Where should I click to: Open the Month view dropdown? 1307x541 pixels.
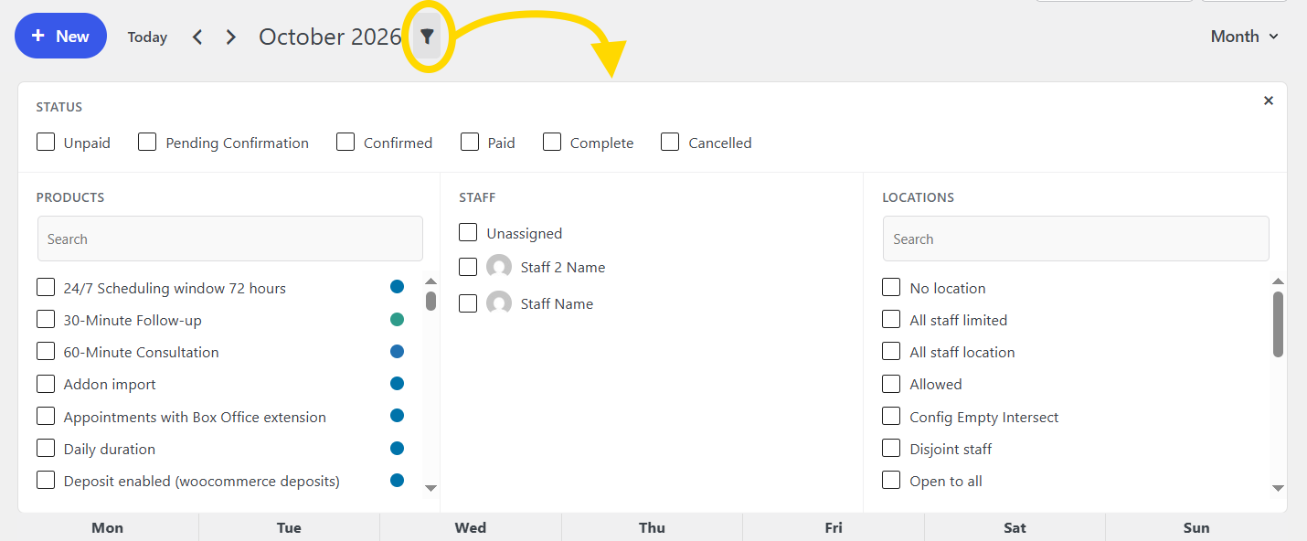(x=1244, y=37)
